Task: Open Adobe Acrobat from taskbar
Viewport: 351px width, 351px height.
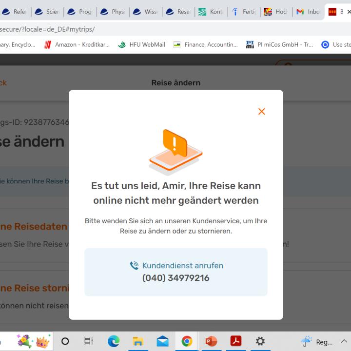Action: tap(236, 341)
